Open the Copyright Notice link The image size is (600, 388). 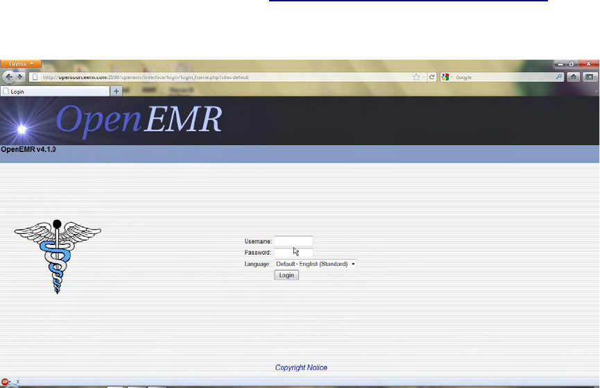(301, 368)
